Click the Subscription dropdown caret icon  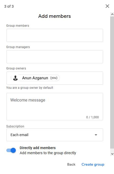[96, 135]
